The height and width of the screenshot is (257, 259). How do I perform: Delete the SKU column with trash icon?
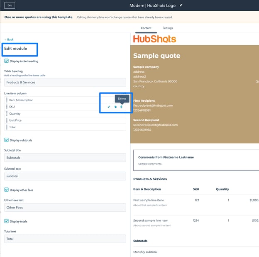click(x=122, y=107)
